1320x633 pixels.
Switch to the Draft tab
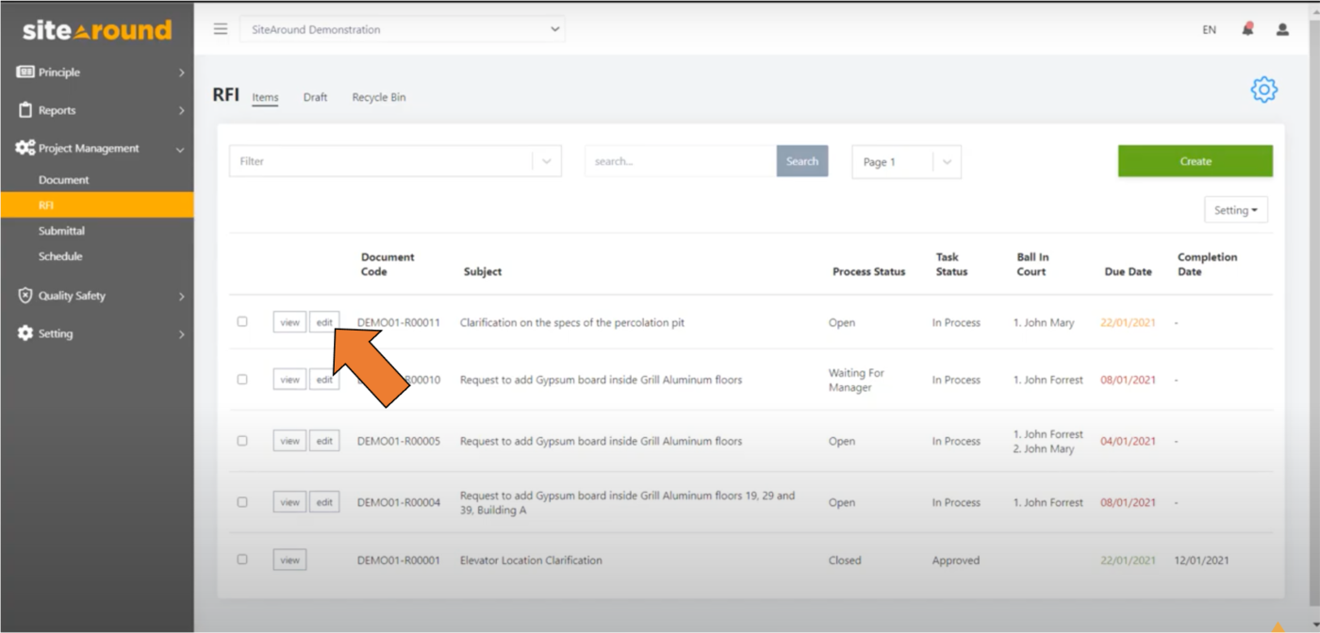(315, 97)
